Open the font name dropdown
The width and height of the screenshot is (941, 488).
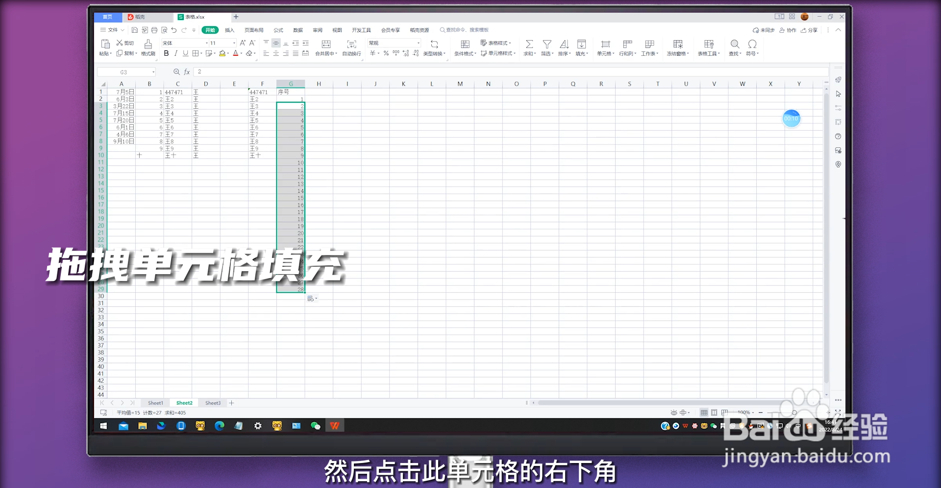tap(207, 43)
